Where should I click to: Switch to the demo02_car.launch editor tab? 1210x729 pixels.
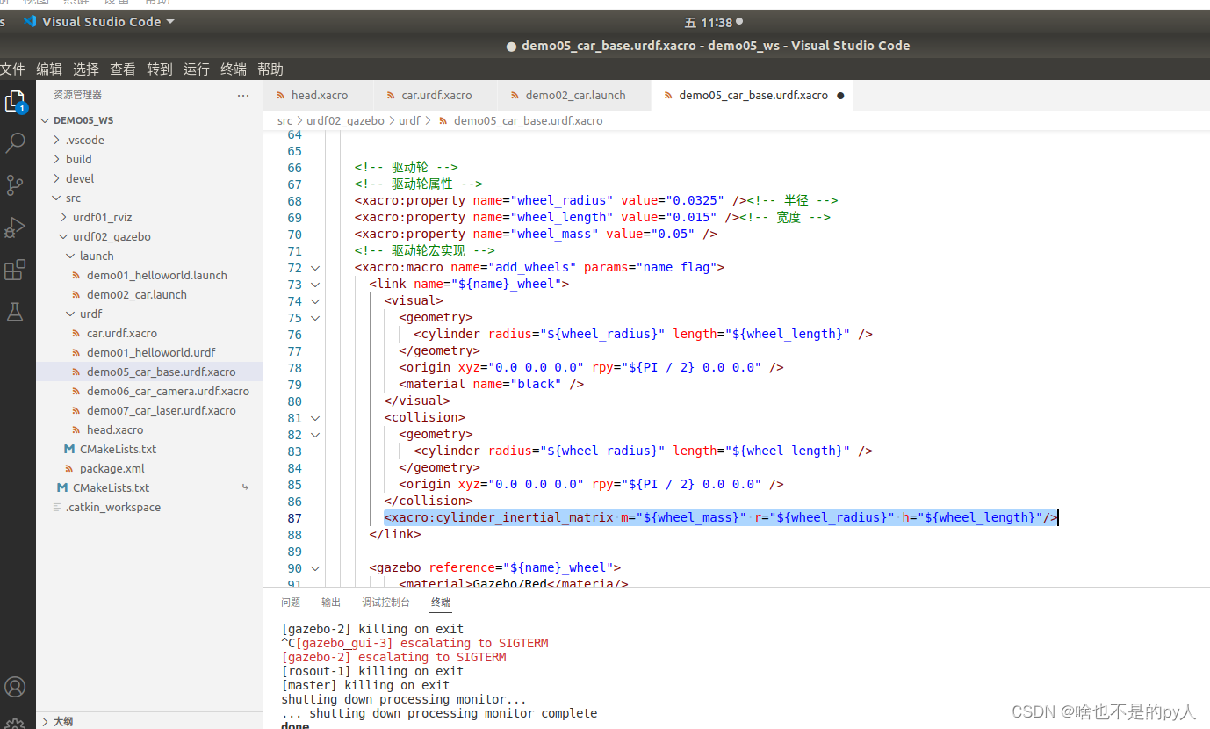pos(574,95)
